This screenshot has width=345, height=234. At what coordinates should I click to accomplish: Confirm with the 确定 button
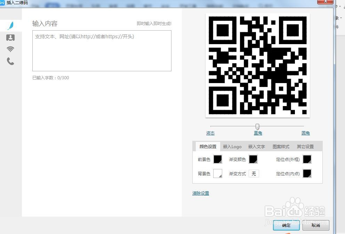pyautogui.click(x=286, y=225)
